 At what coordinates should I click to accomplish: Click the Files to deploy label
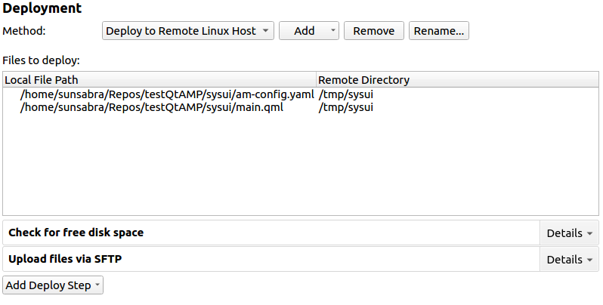pos(41,60)
